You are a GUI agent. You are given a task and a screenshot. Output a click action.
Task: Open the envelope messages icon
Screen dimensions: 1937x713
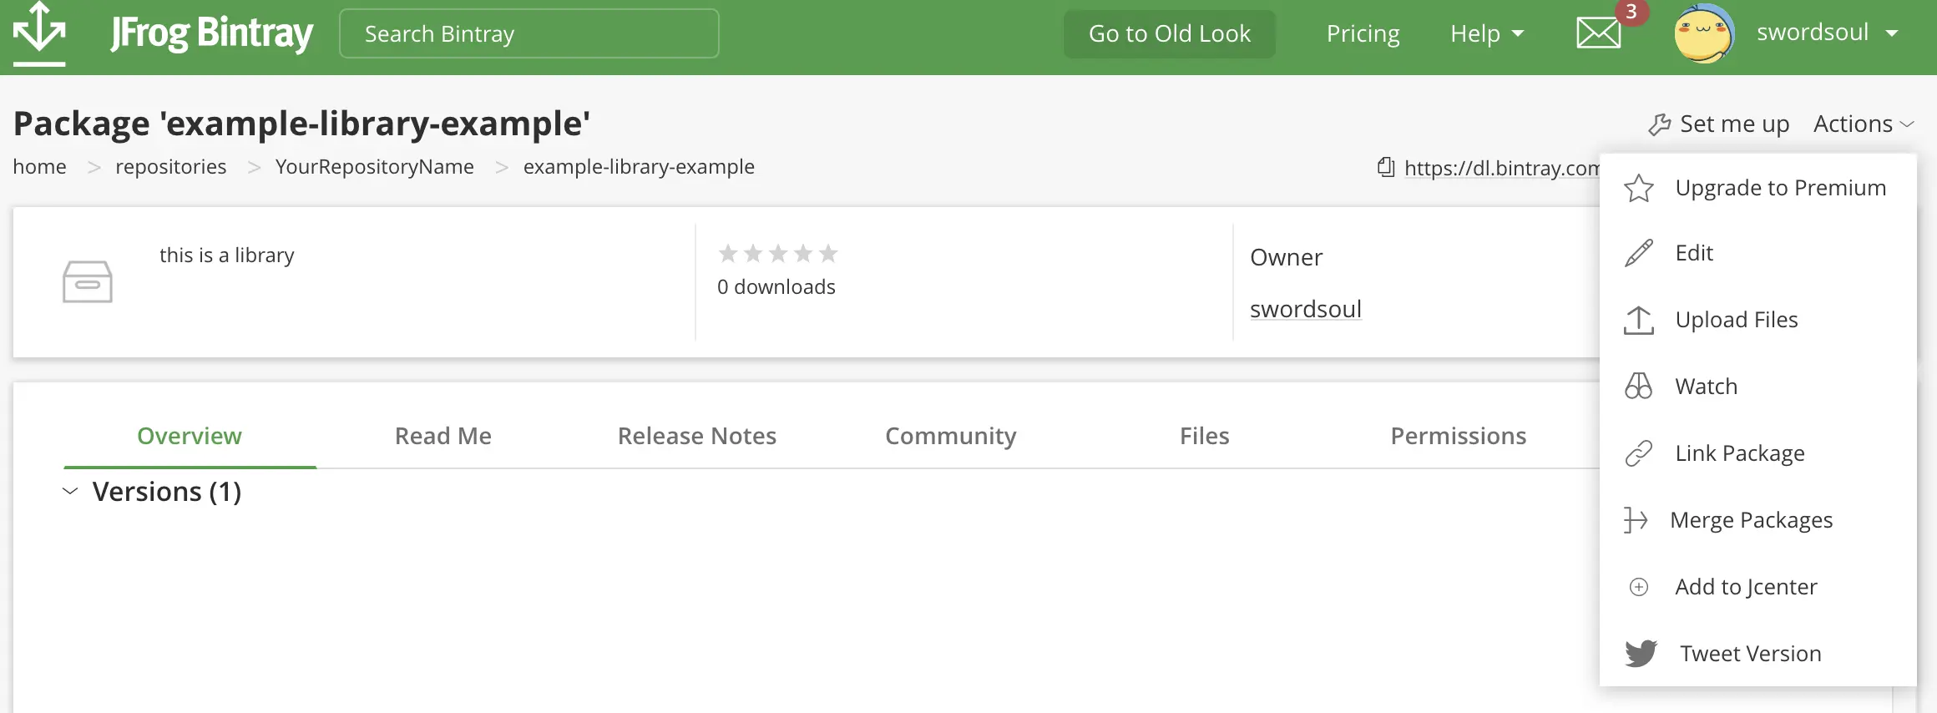coord(1598,33)
